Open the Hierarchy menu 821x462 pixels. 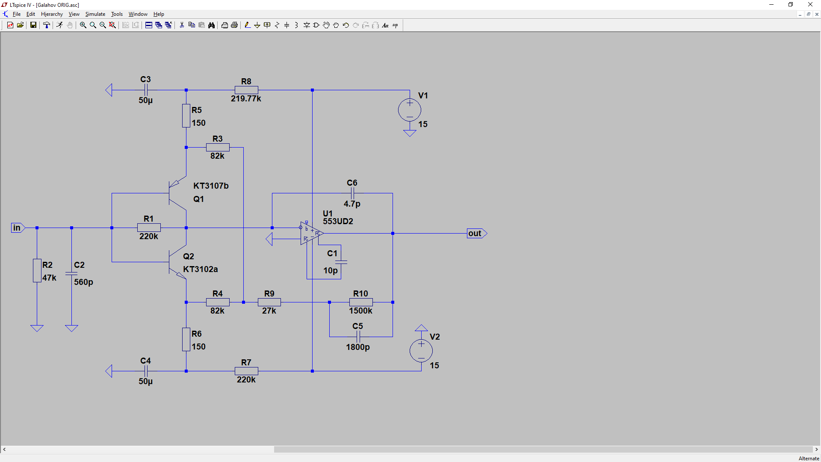(52, 14)
